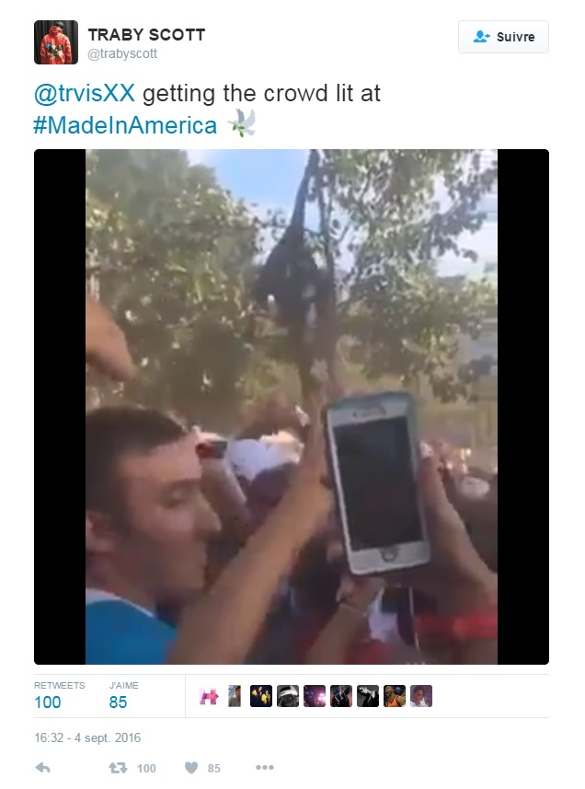
Task: Open the white headband grayscale liker avatar
Action: click(x=288, y=696)
